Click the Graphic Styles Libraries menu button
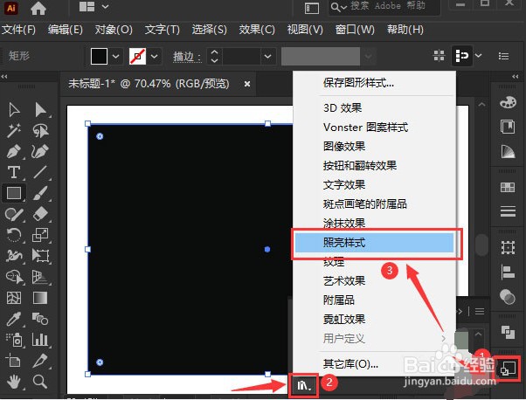Viewport: 526px width, 400px height. pos(304,385)
